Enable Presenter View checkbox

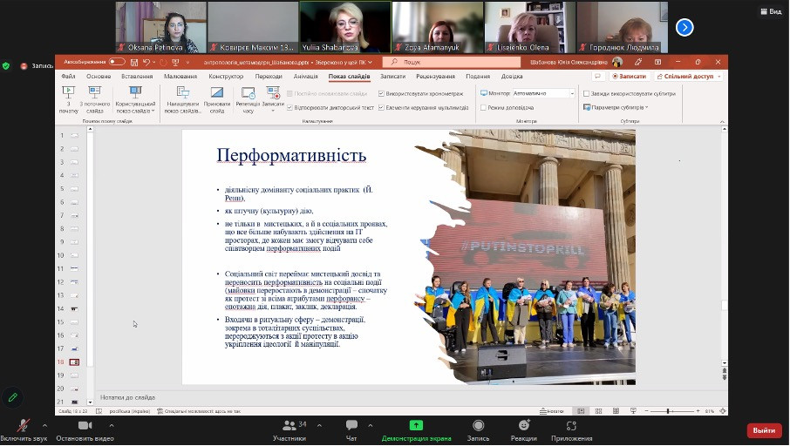[x=482, y=107]
